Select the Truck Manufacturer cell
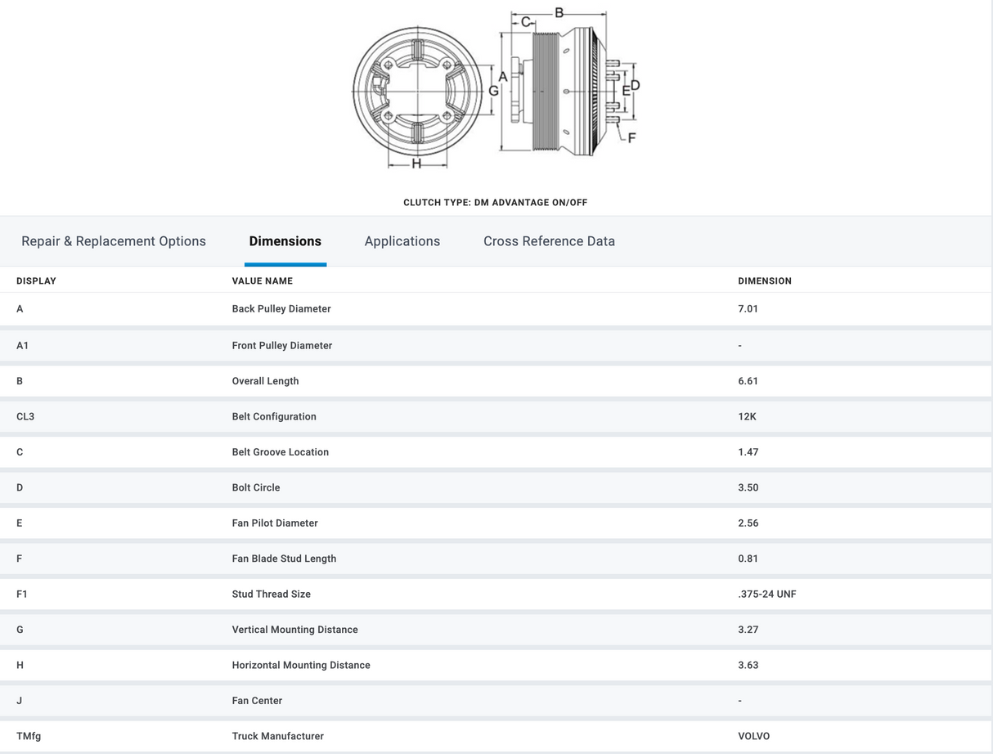This screenshot has width=993, height=754. click(278, 737)
